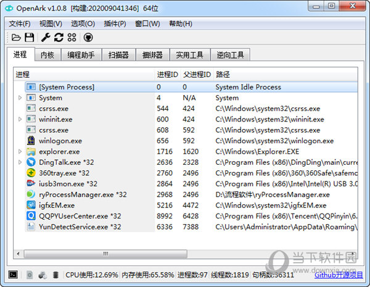Click the D:\流程软件\ryProcessManager.exe path
This screenshot has width=370, height=287.
273,194
